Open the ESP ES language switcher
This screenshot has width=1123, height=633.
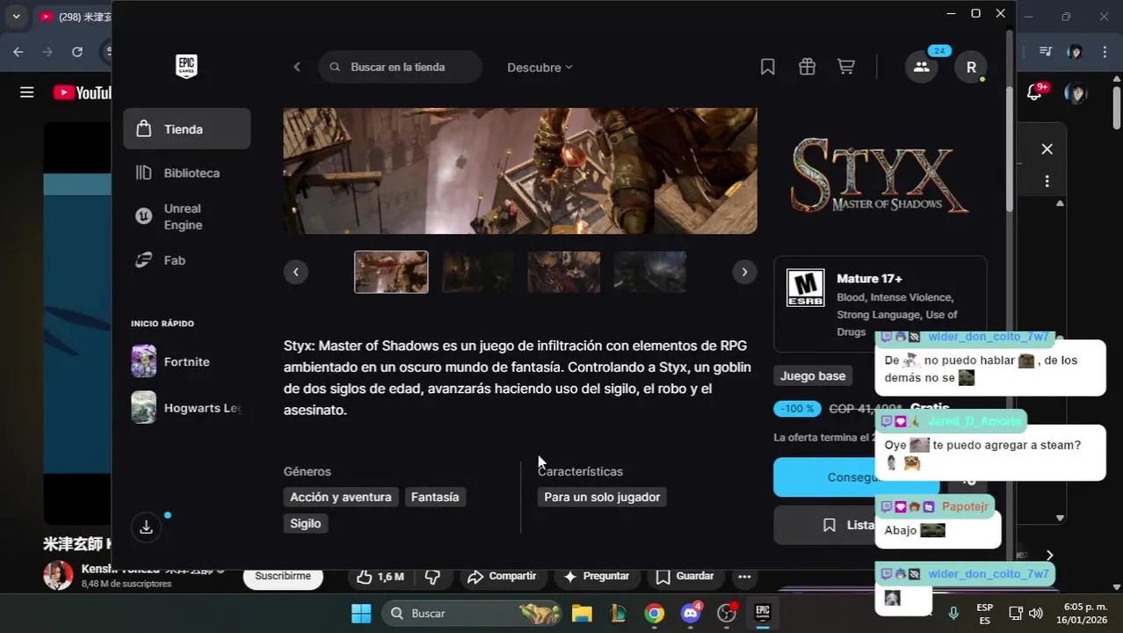point(985,614)
